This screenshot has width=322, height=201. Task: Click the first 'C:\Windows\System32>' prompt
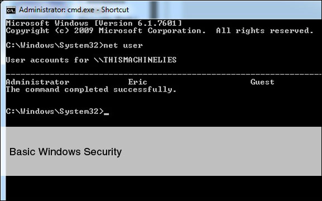tap(55, 45)
